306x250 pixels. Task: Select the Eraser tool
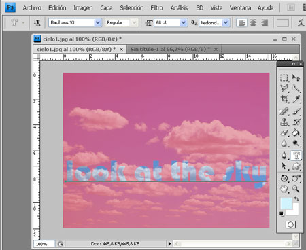[x=284, y=132]
